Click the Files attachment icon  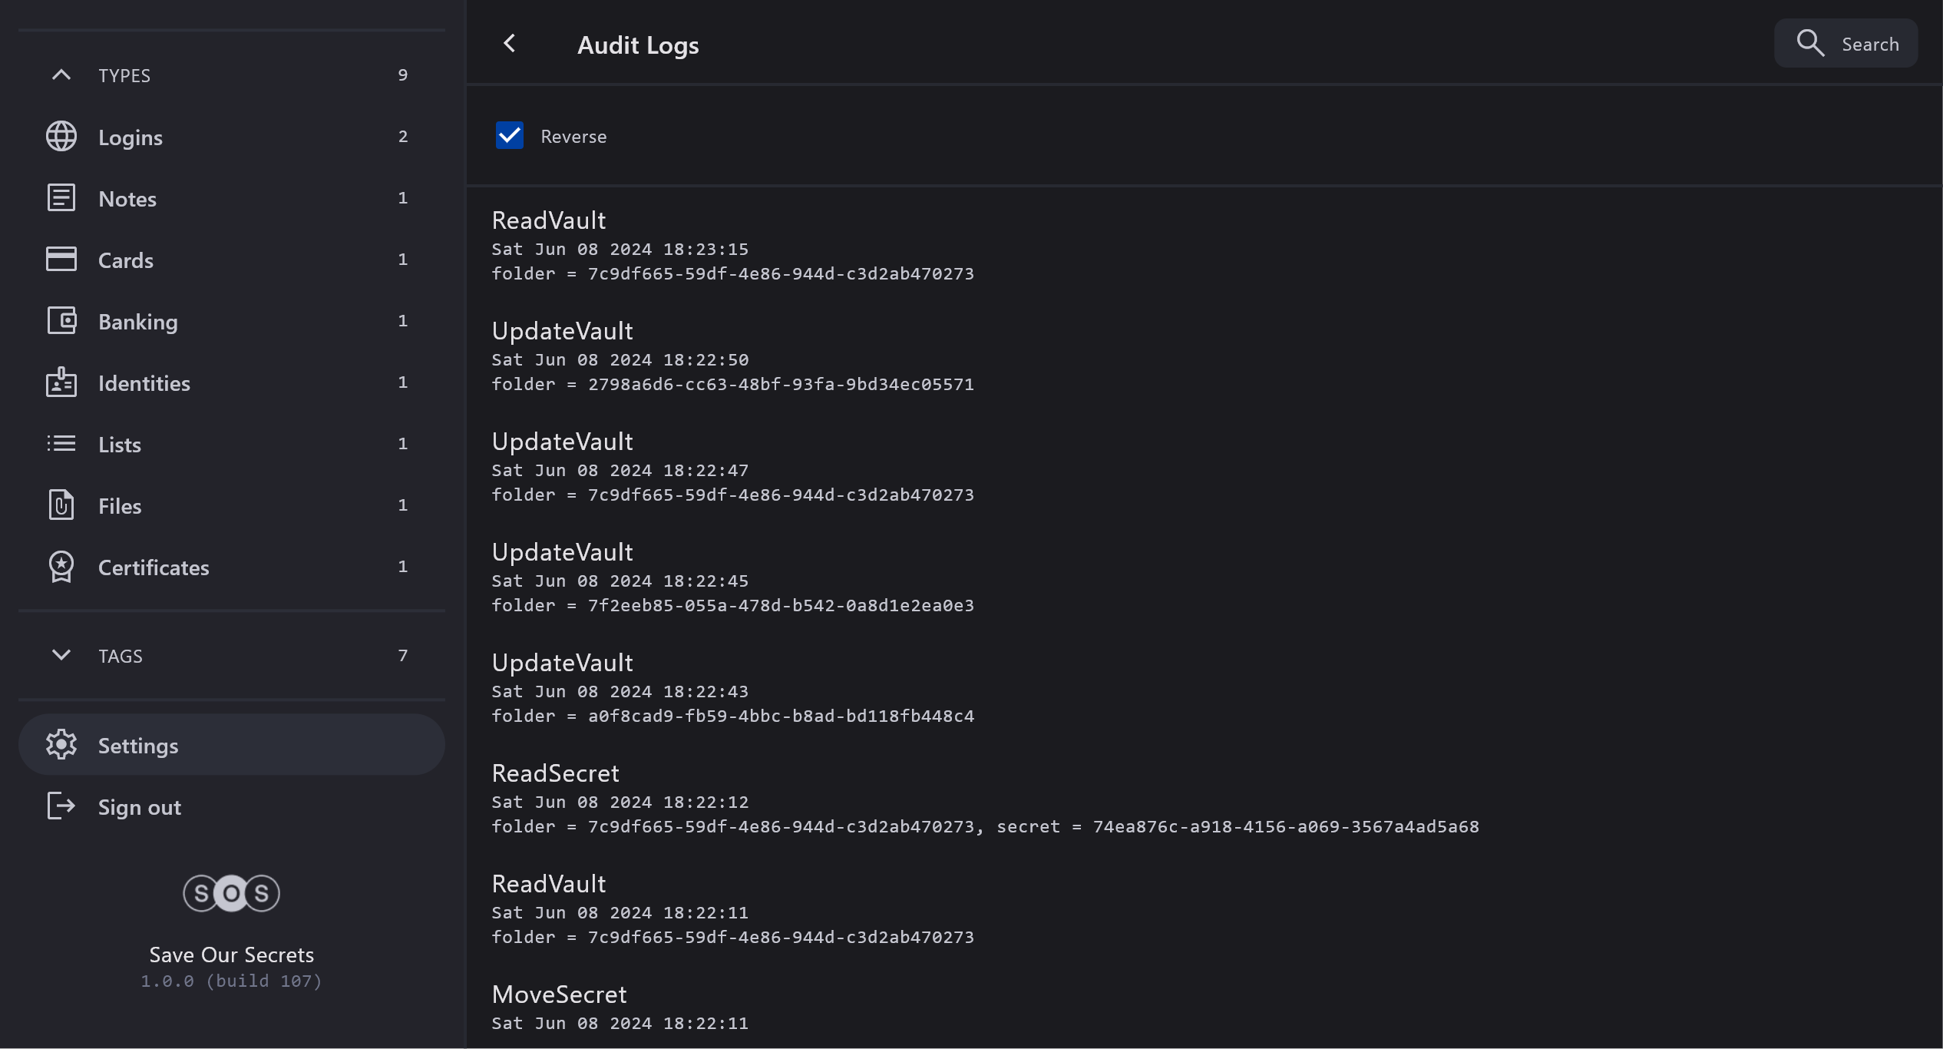coord(61,505)
